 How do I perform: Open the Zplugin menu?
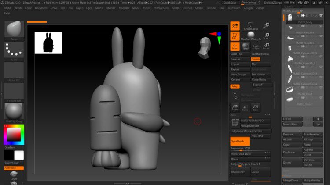click(248, 8)
